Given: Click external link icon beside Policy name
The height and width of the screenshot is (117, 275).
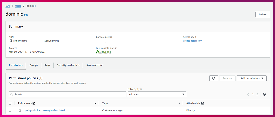Looking at the screenshot, I should [x=34, y=103].
